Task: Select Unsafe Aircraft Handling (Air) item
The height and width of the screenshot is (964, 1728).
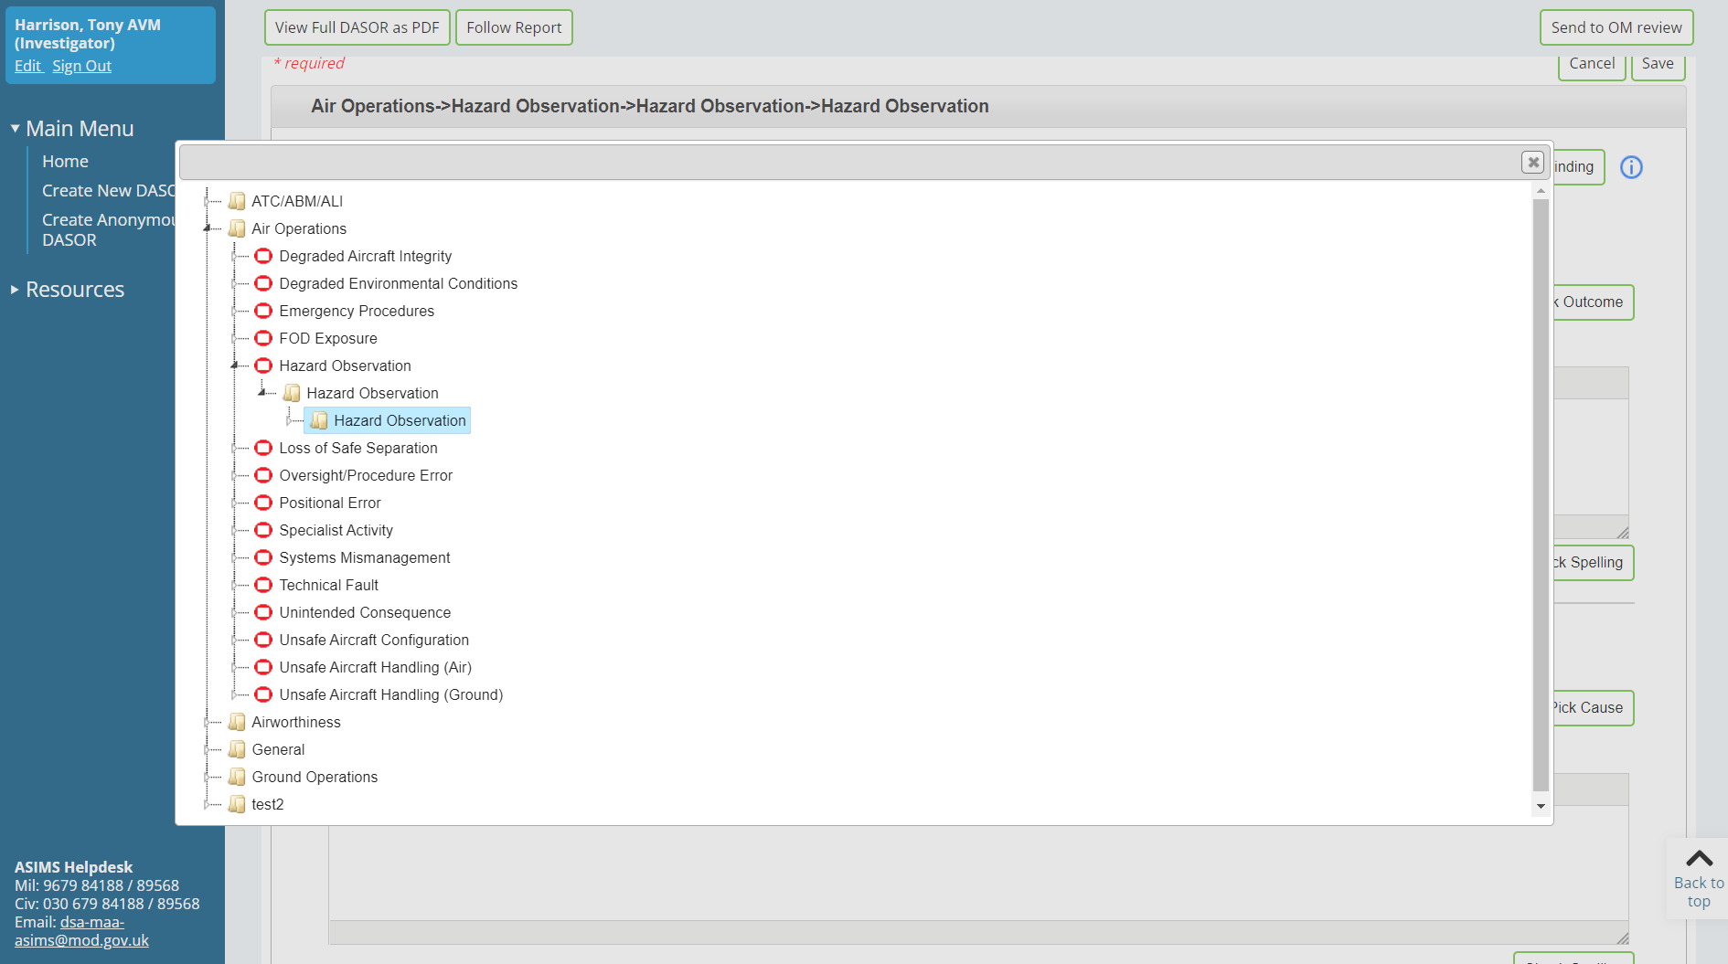Action: pos(375,667)
